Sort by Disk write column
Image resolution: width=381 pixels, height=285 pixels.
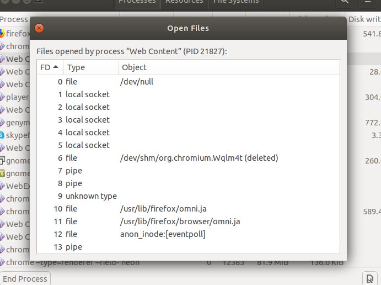click(364, 19)
